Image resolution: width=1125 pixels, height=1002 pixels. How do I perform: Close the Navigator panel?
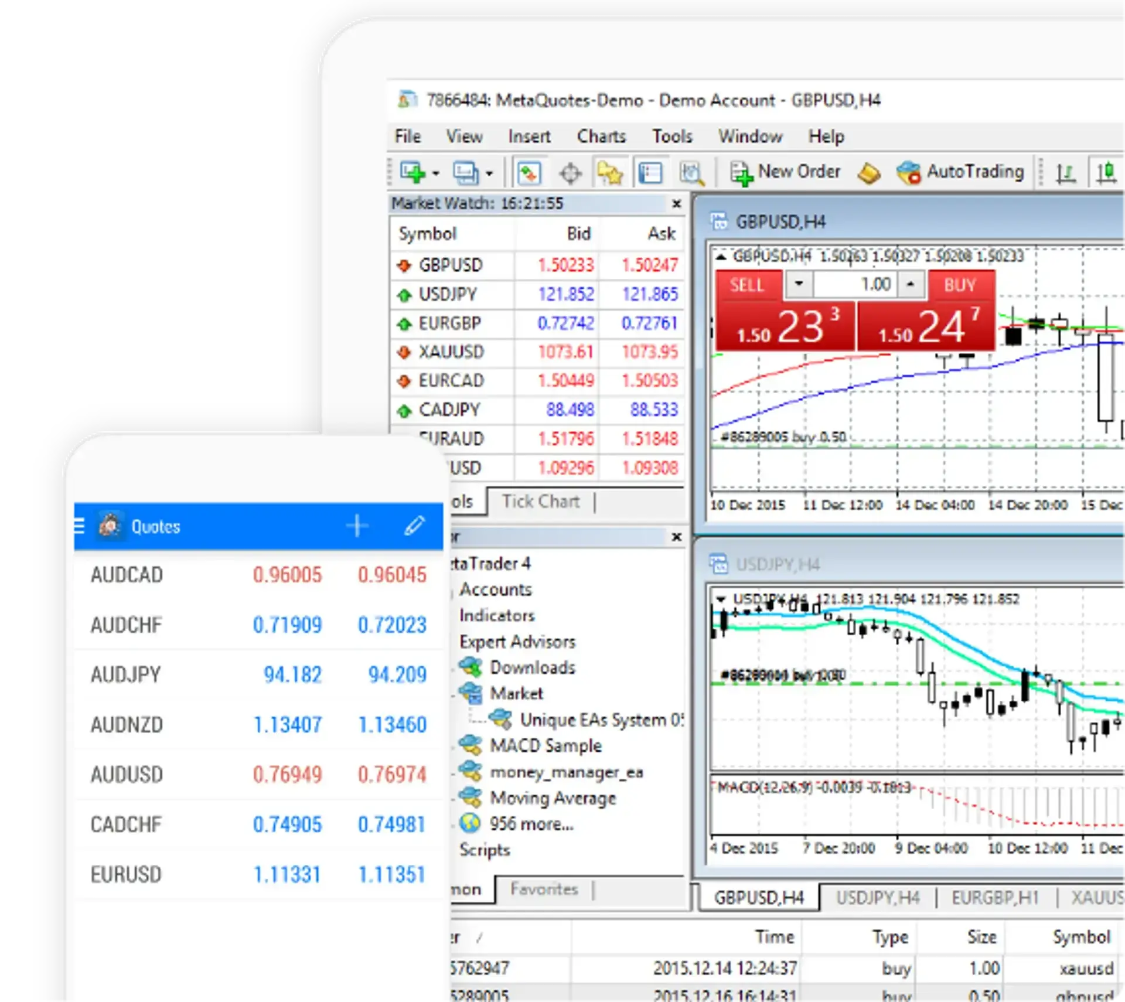(676, 536)
